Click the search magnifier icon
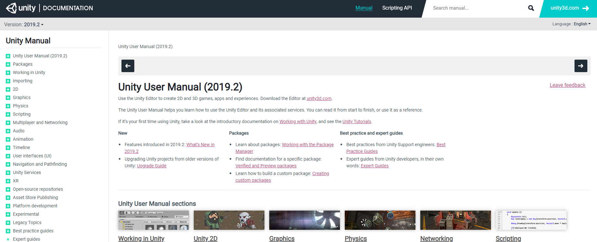This screenshot has width=597, height=242. coord(531,8)
